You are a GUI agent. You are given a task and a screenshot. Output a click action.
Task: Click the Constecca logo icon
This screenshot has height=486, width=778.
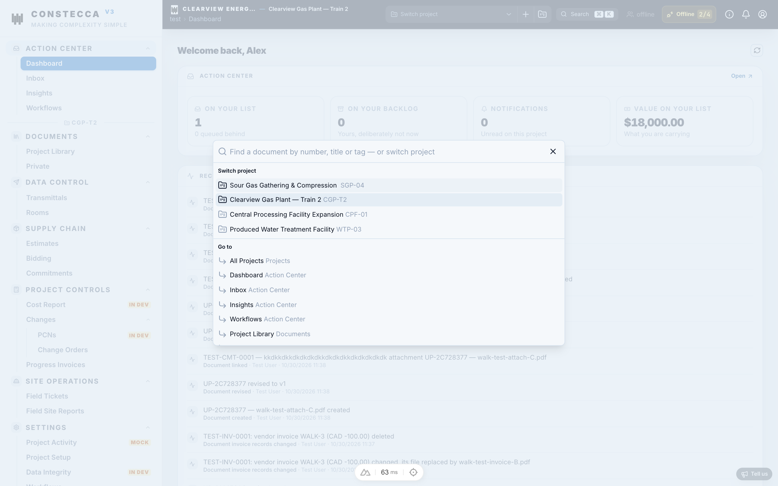17,19
